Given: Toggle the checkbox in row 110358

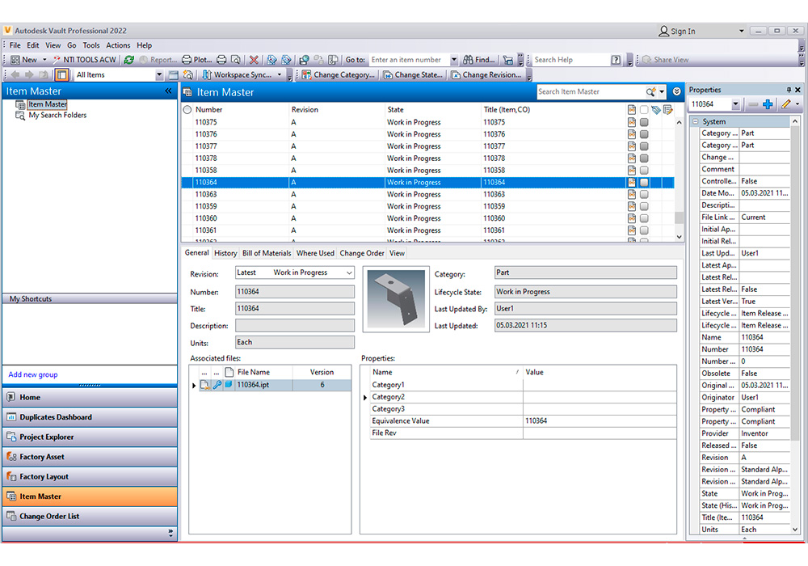Looking at the screenshot, I should click(644, 170).
